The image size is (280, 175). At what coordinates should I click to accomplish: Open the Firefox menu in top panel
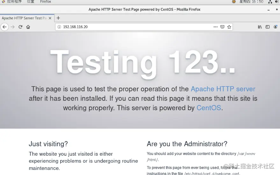[46, 2]
